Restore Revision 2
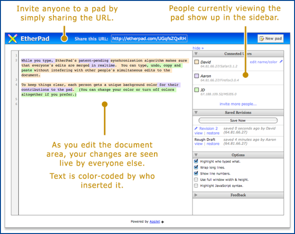The height and width of the screenshot is (234, 295). click(x=213, y=133)
